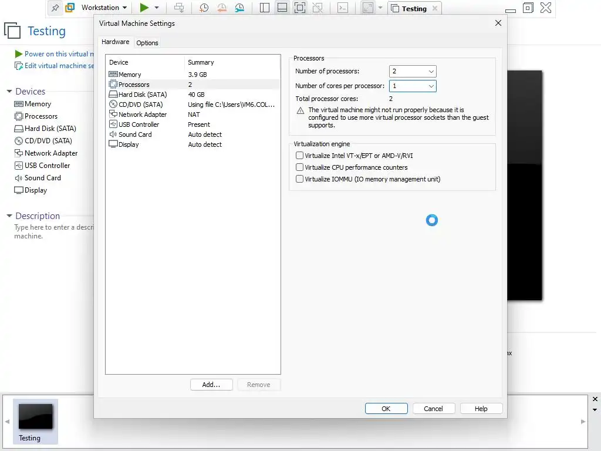601x451 pixels.
Task: Open stretch options dropdown arrow
Action: (380, 8)
